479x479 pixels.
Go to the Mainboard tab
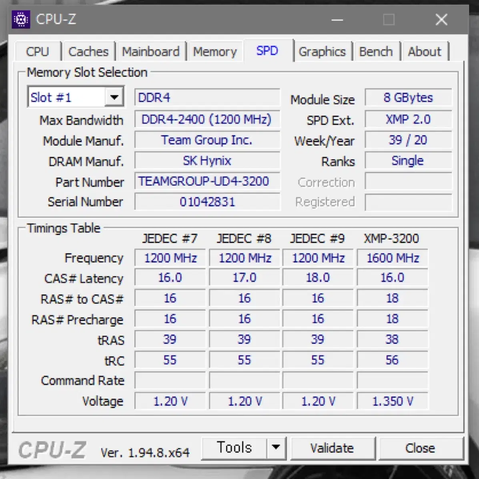(x=151, y=52)
